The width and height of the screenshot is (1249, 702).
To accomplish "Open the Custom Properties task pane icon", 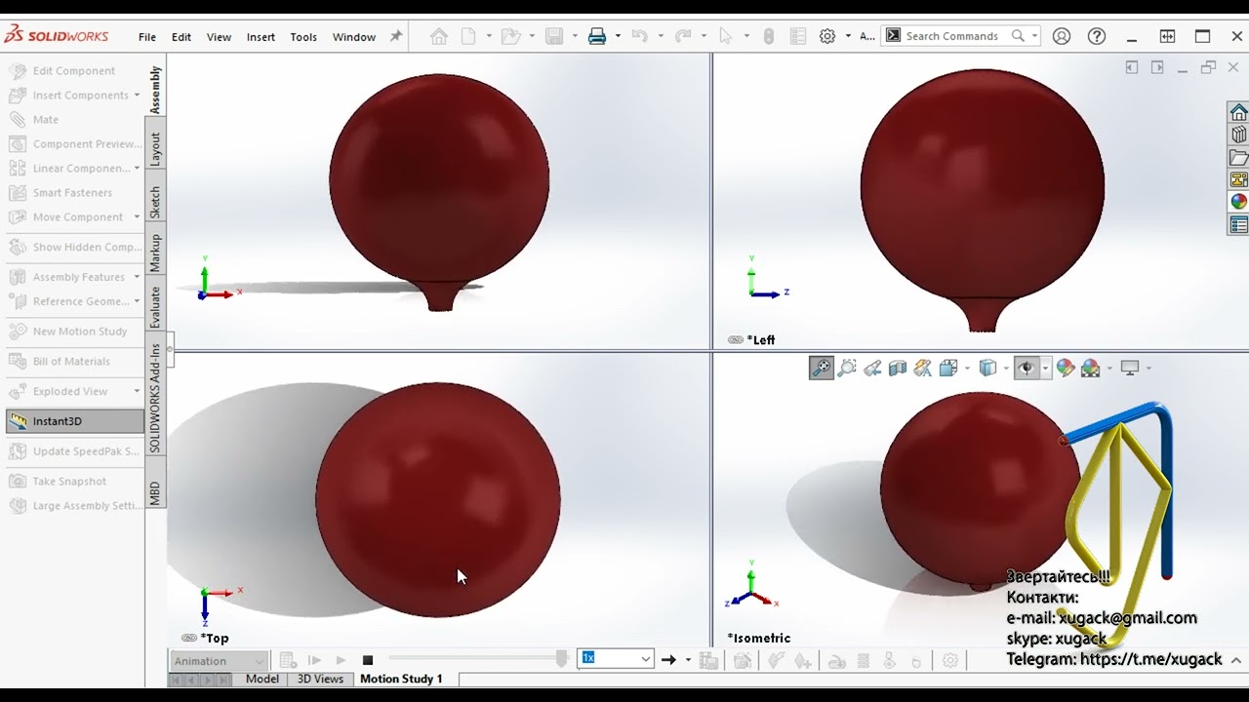I will click(x=1238, y=224).
